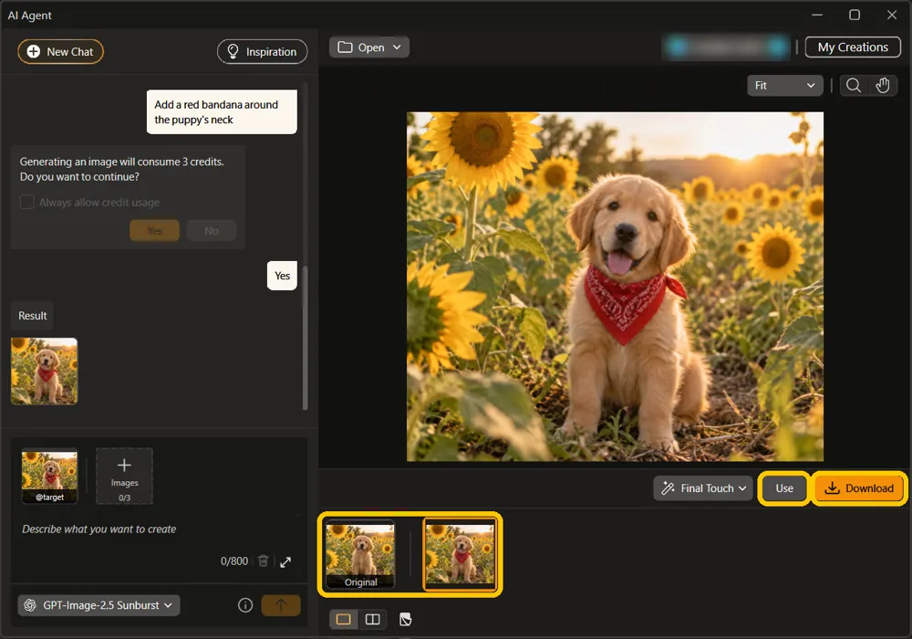
Task: Click the 'Add a red bandana' message
Action: tap(222, 111)
